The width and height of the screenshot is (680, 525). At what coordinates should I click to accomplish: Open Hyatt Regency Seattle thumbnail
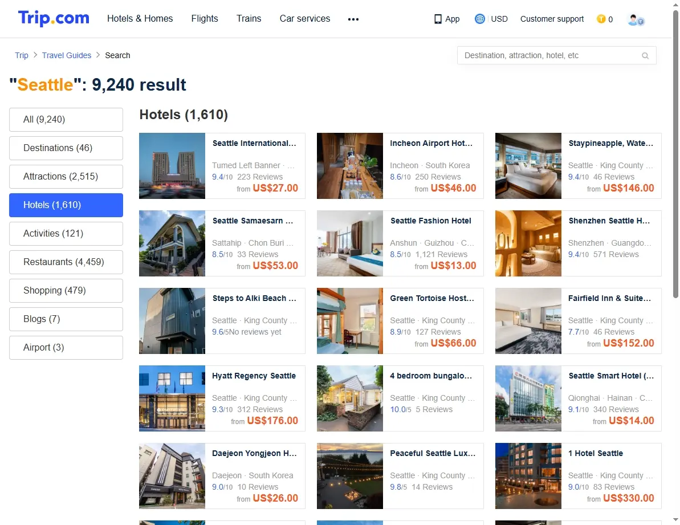tap(172, 399)
